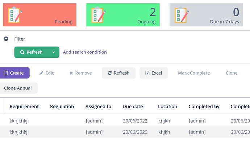Open the Due in 7 days card
Viewport: 250px width, 141px height.
(206, 15)
